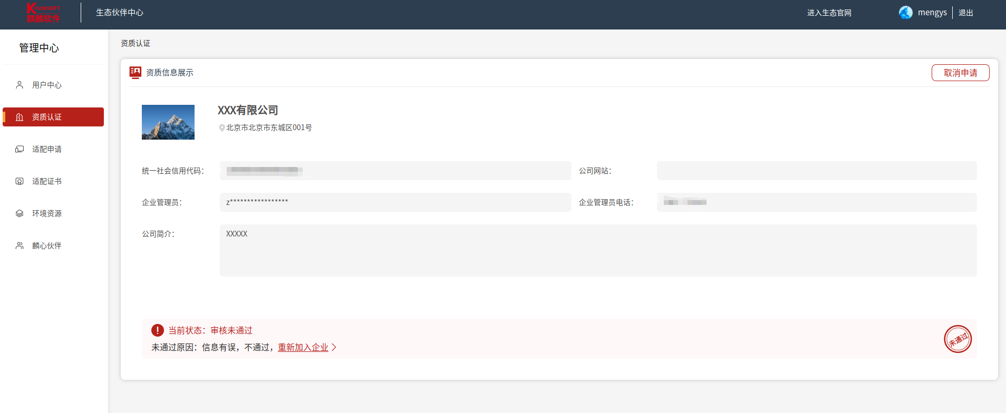Click the environment resources layers icon

[x=20, y=213]
